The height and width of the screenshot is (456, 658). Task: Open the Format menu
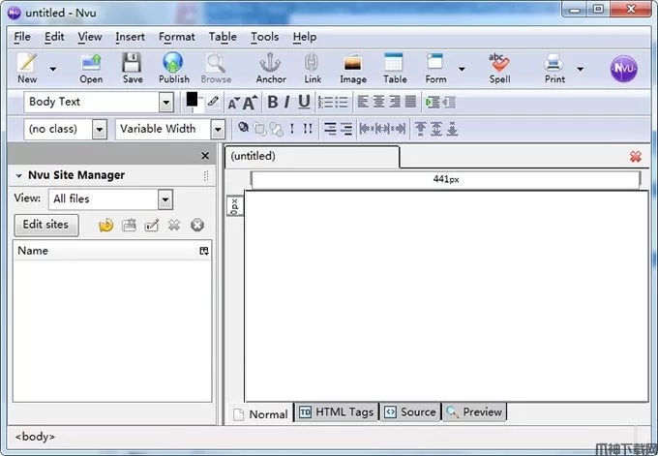[x=177, y=37]
